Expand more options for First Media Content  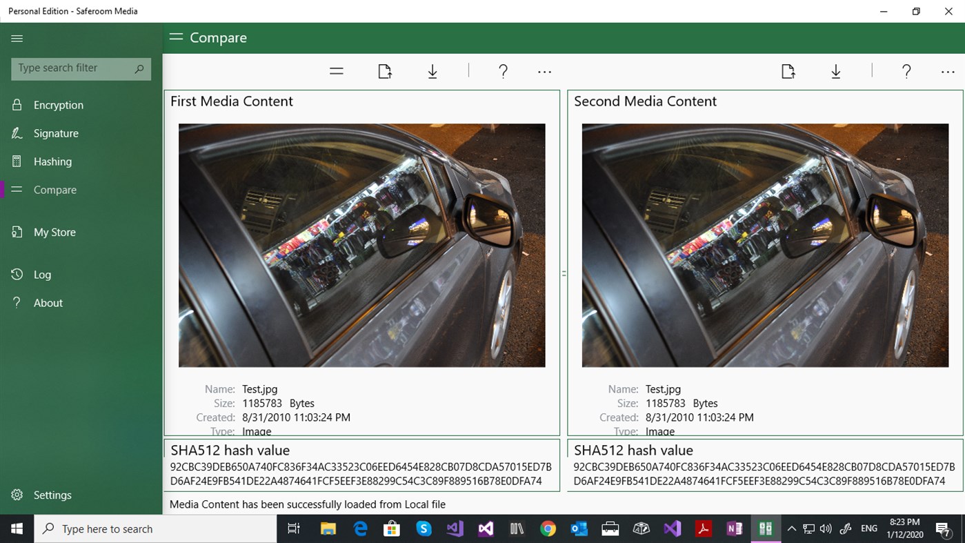[x=544, y=71]
